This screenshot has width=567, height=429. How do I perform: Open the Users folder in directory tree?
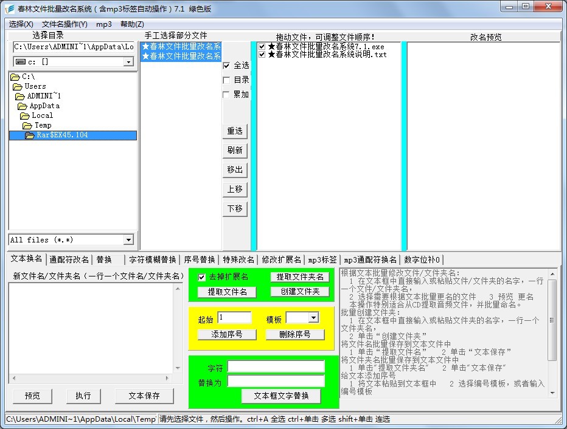35,86
